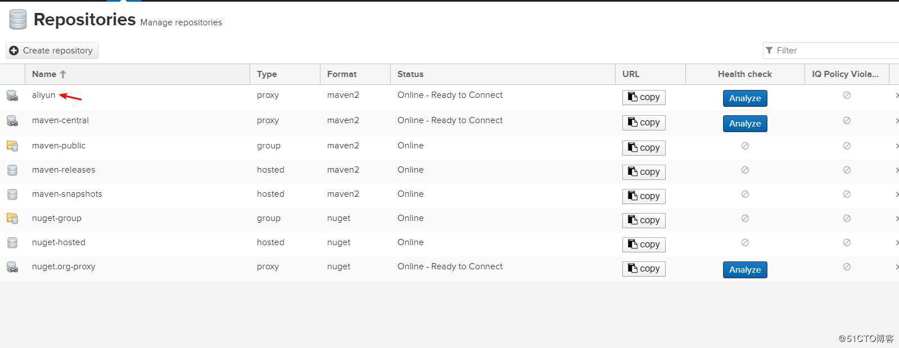Click the maven-snapshots hosted repository icon
899x348 pixels.
(x=12, y=194)
